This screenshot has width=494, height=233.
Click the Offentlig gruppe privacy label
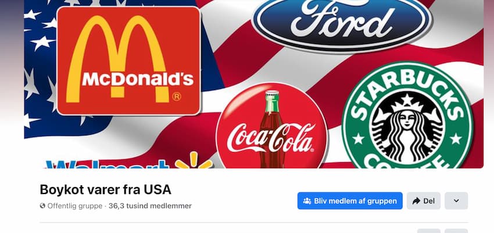[x=74, y=206]
